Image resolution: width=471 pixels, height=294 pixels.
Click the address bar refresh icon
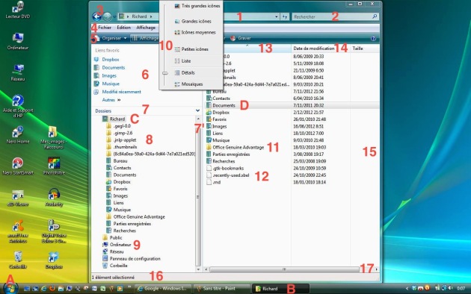[285, 16]
